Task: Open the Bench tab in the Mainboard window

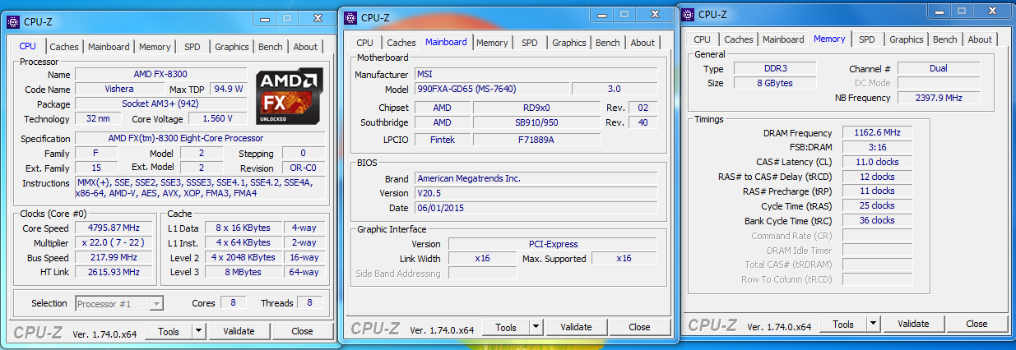Action: [x=608, y=43]
